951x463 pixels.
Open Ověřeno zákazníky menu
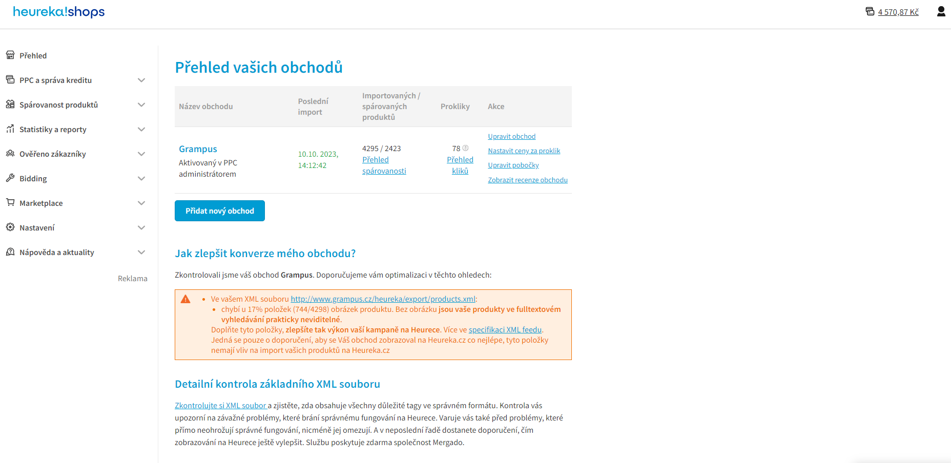click(x=53, y=154)
